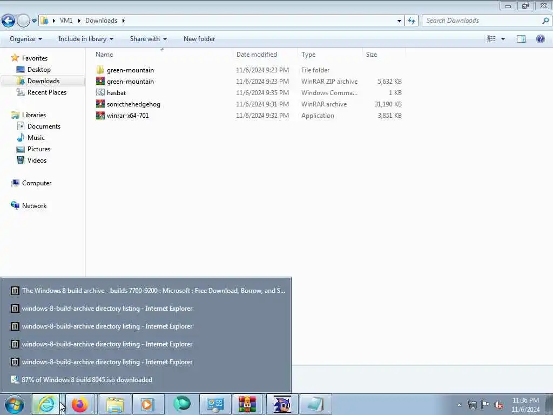Sort by Size column header
Viewport: 553px width, 415px height.
click(x=372, y=55)
